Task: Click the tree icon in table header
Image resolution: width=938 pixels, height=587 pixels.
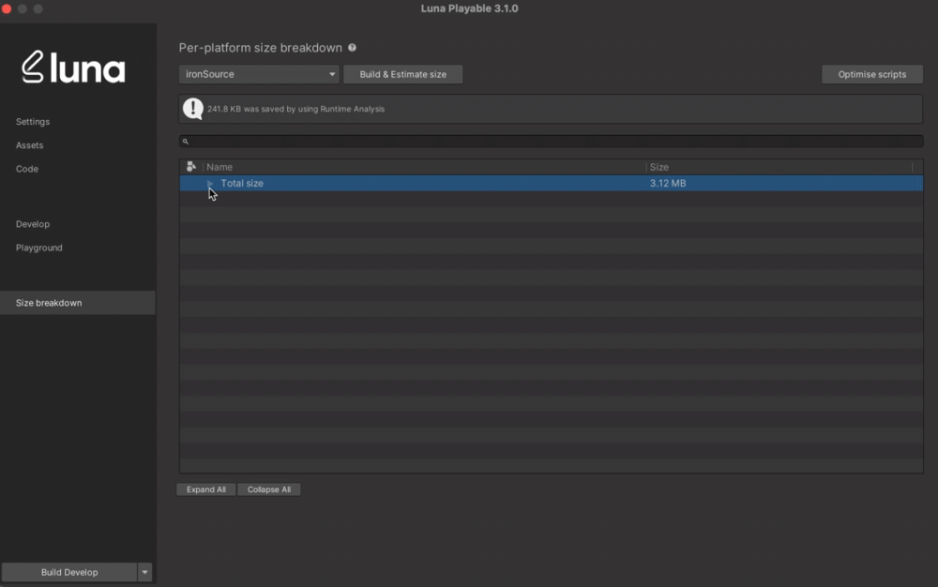Action: 190,166
